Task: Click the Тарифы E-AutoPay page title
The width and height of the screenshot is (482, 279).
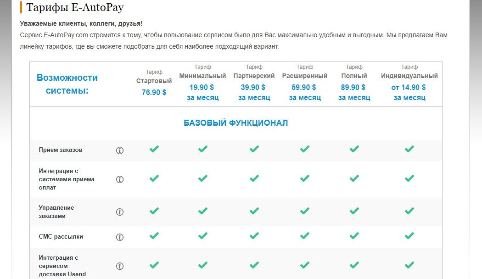Action: tap(75, 8)
